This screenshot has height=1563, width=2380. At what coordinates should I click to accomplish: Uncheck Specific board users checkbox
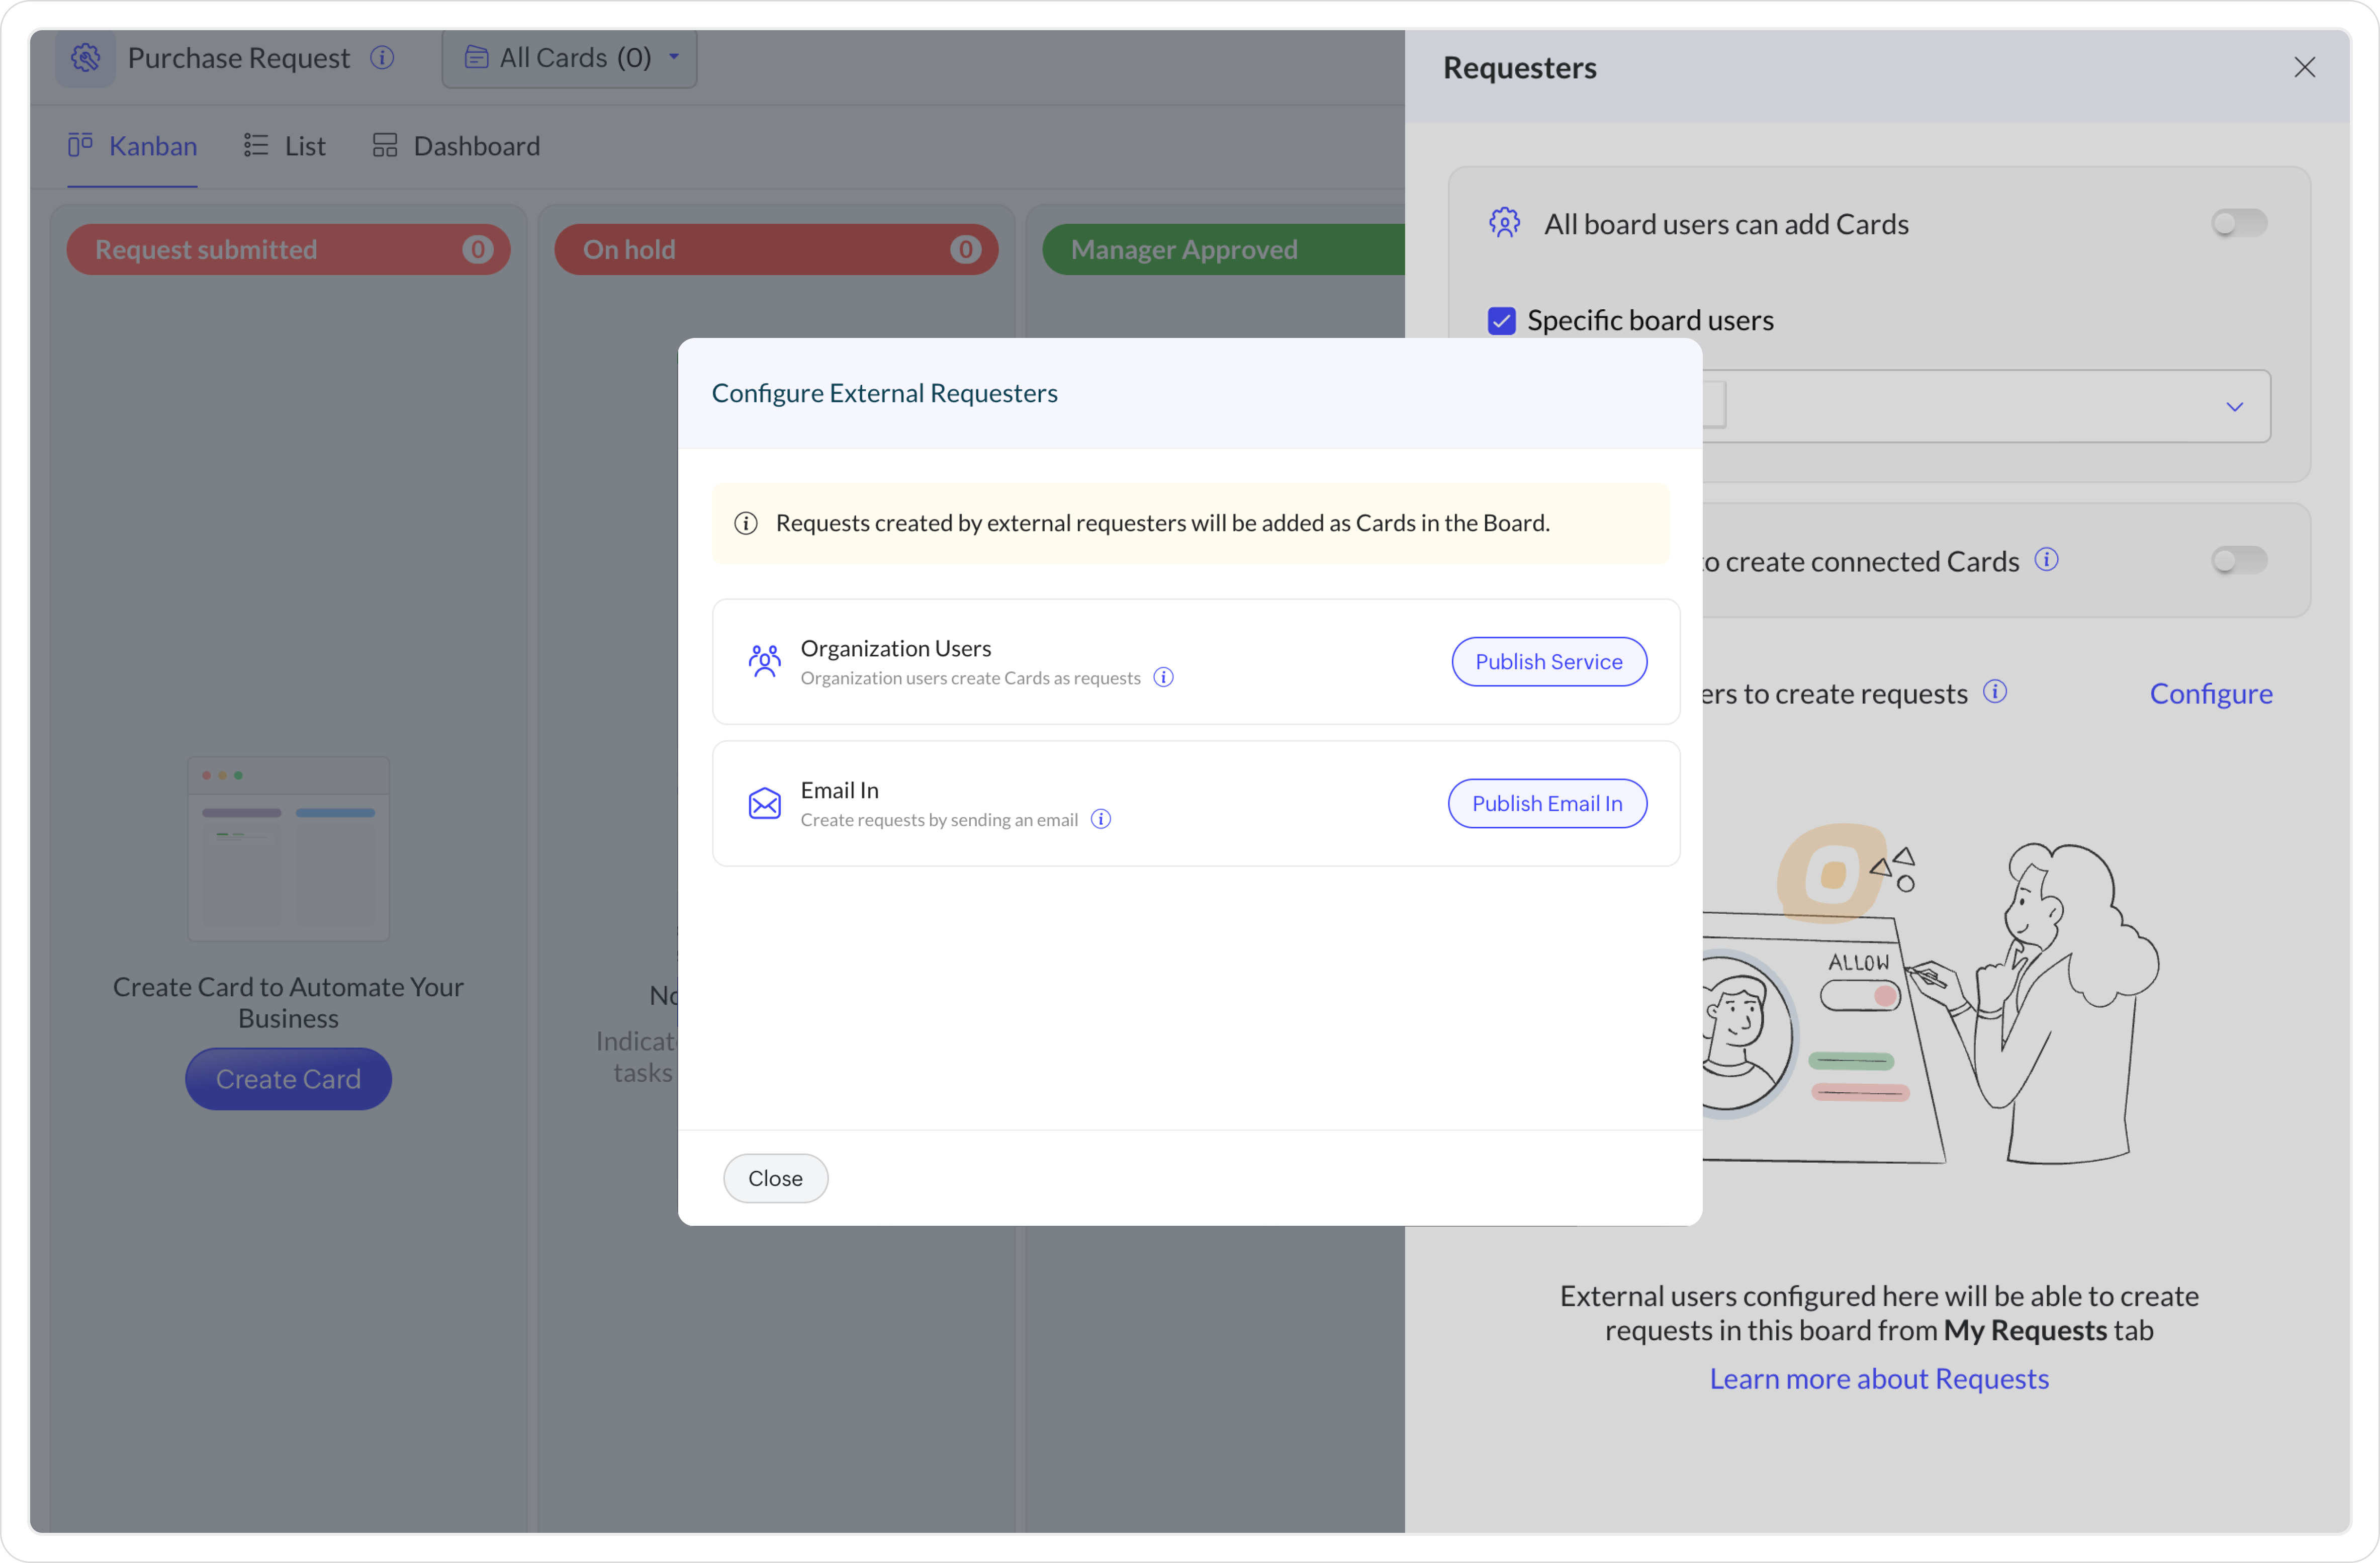1501,321
